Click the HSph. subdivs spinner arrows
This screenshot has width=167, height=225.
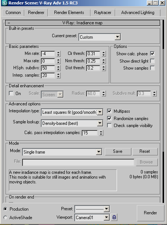click(58, 68)
